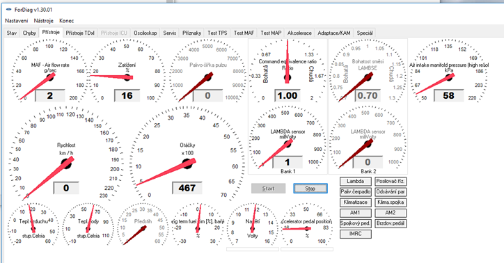The image size is (504, 263).
Task: Click the AM1 button
Action: (x=356, y=213)
